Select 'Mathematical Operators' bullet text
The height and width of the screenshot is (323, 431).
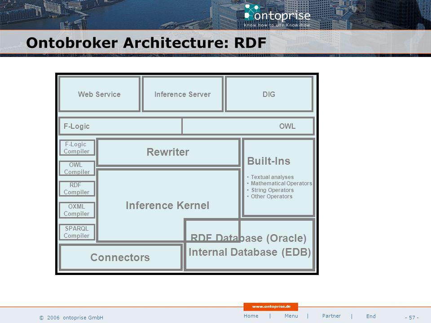point(281,183)
